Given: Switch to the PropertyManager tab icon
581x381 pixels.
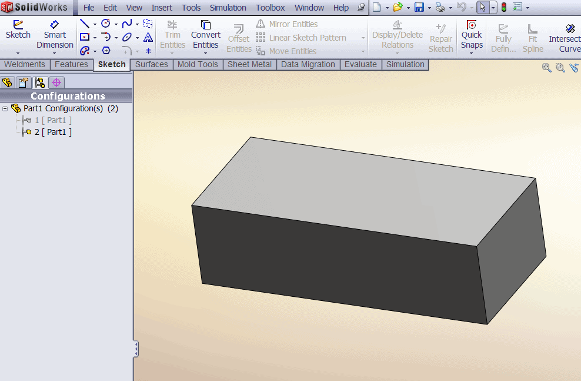Looking at the screenshot, I should [x=24, y=82].
